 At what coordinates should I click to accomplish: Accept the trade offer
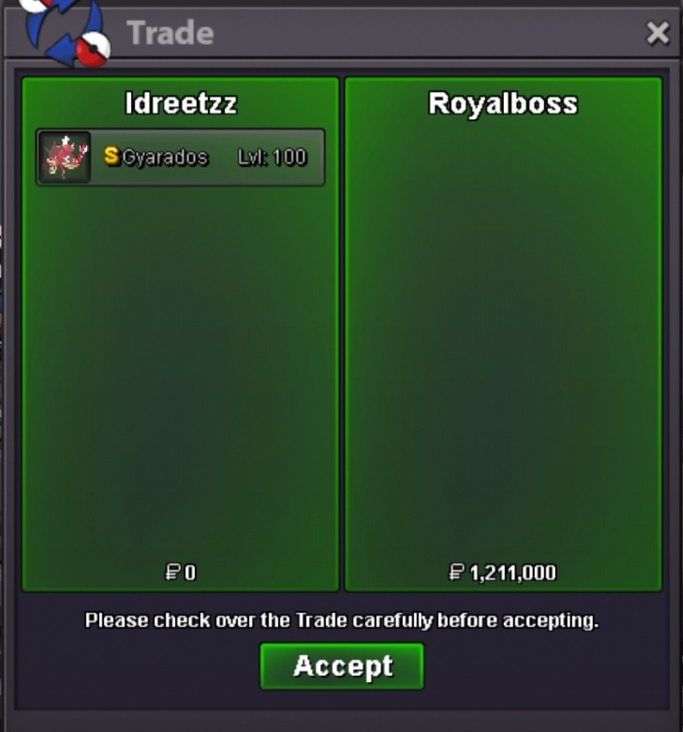(x=342, y=666)
